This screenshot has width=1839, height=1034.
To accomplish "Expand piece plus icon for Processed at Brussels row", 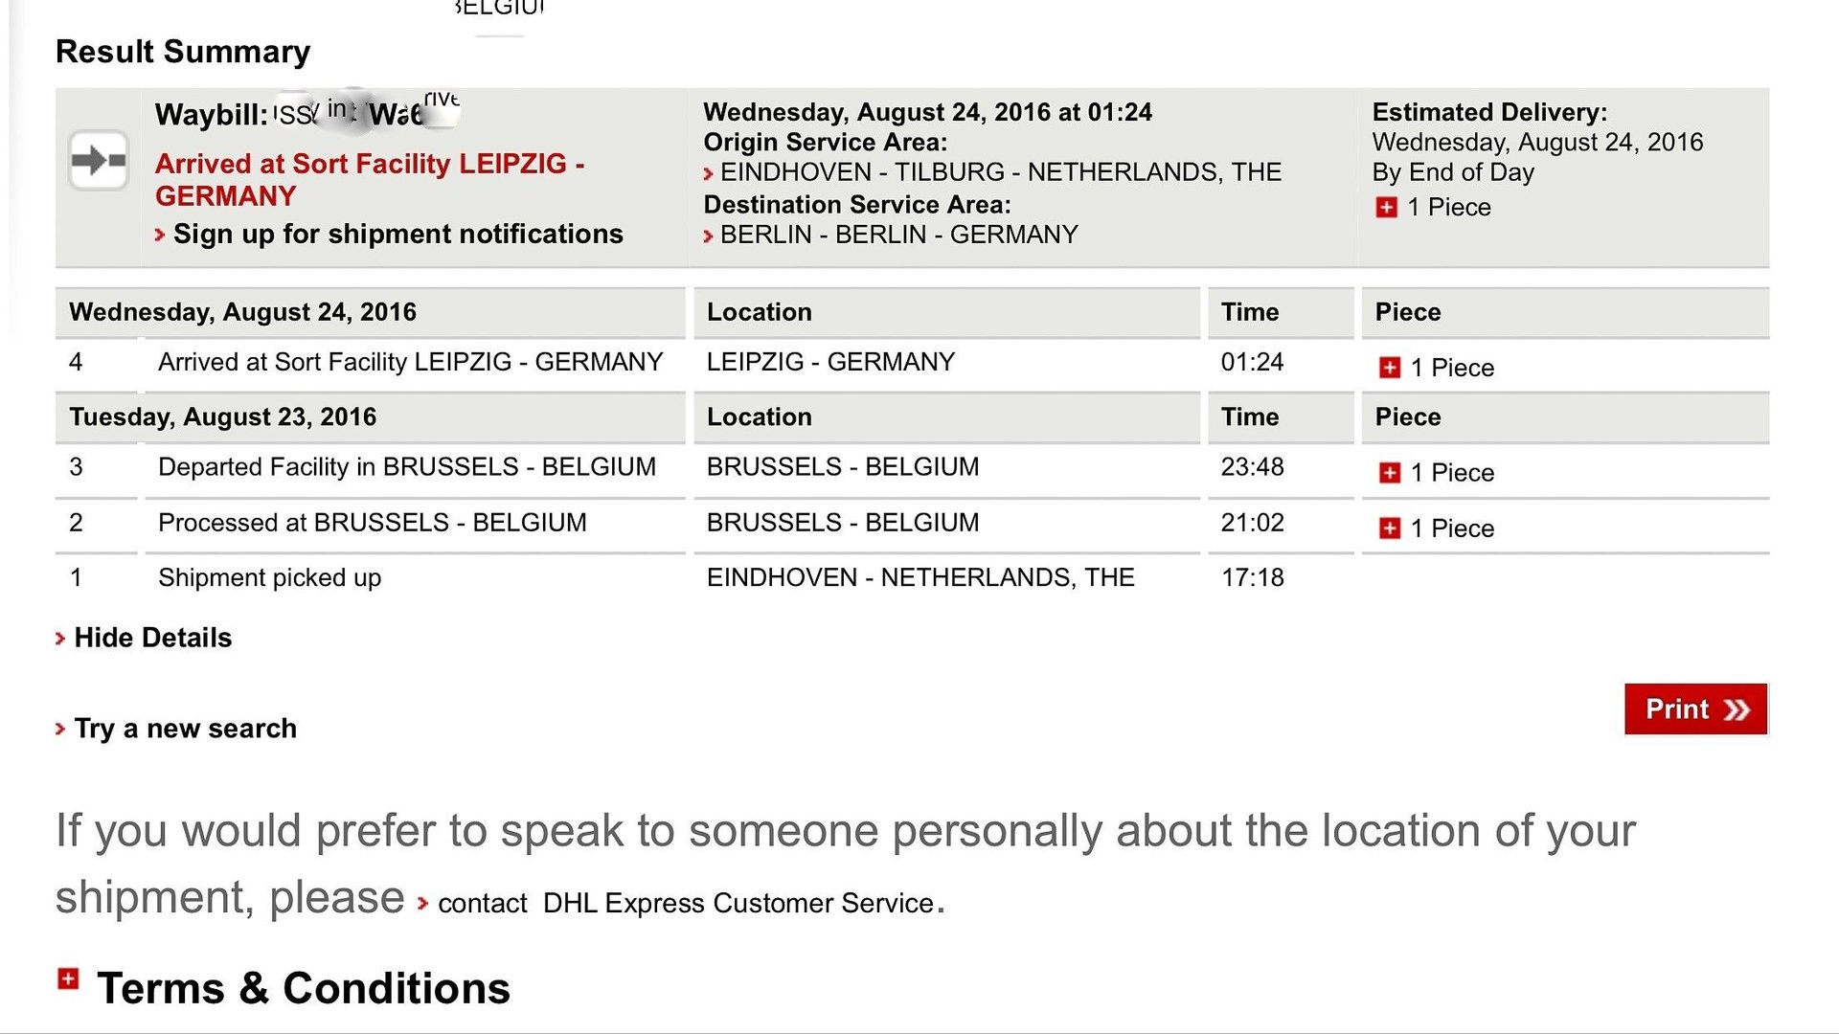I will [x=1390, y=528].
